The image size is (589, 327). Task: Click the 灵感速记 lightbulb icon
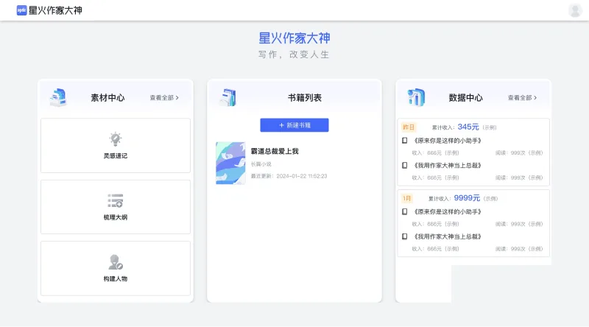[116, 139]
